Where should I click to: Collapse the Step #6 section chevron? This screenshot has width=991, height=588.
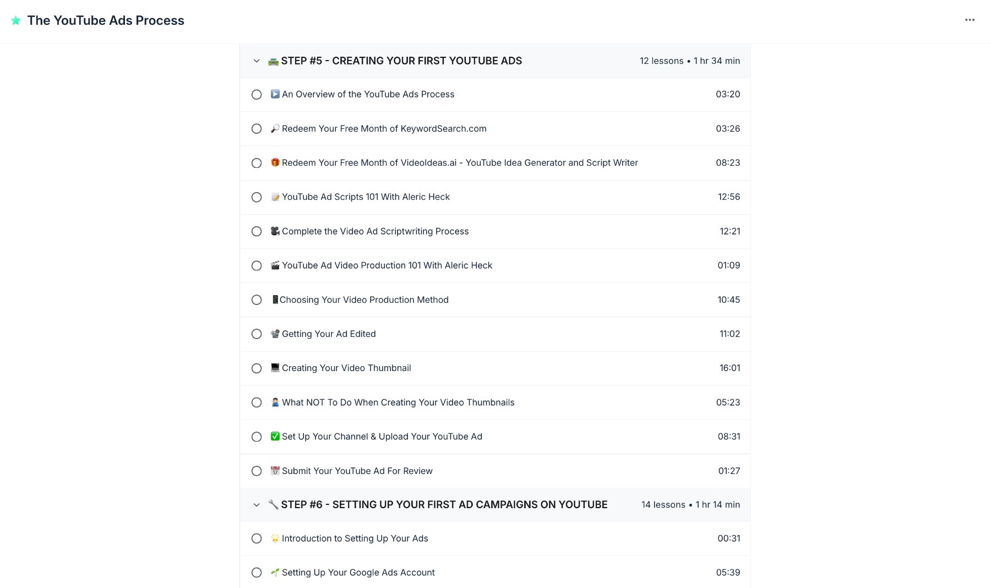257,505
